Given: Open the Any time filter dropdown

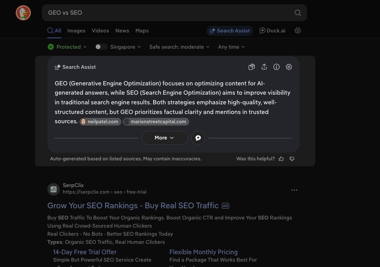Looking at the screenshot, I should (x=231, y=47).
